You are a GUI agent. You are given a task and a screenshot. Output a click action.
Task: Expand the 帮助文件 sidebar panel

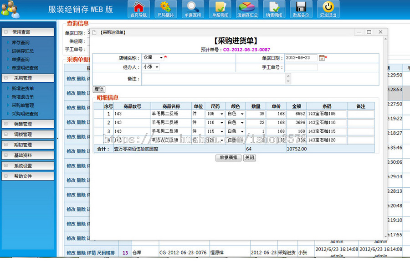(x=28, y=176)
